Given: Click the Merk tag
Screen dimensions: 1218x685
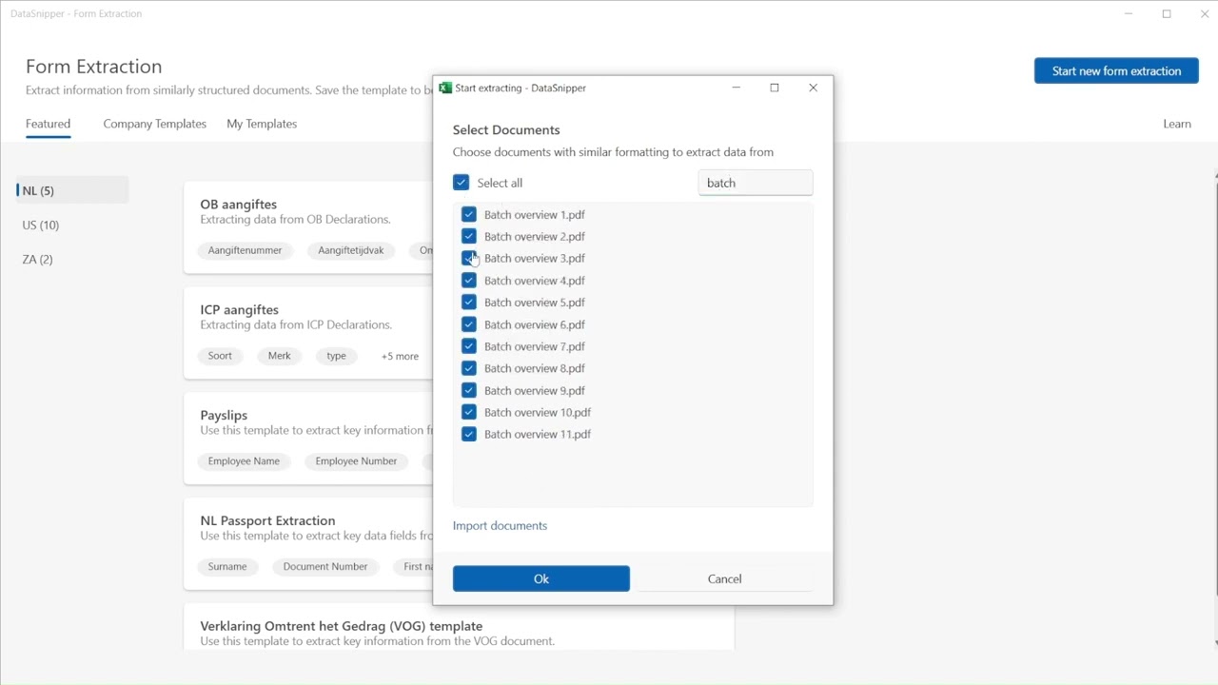Looking at the screenshot, I should (x=279, y=356).
